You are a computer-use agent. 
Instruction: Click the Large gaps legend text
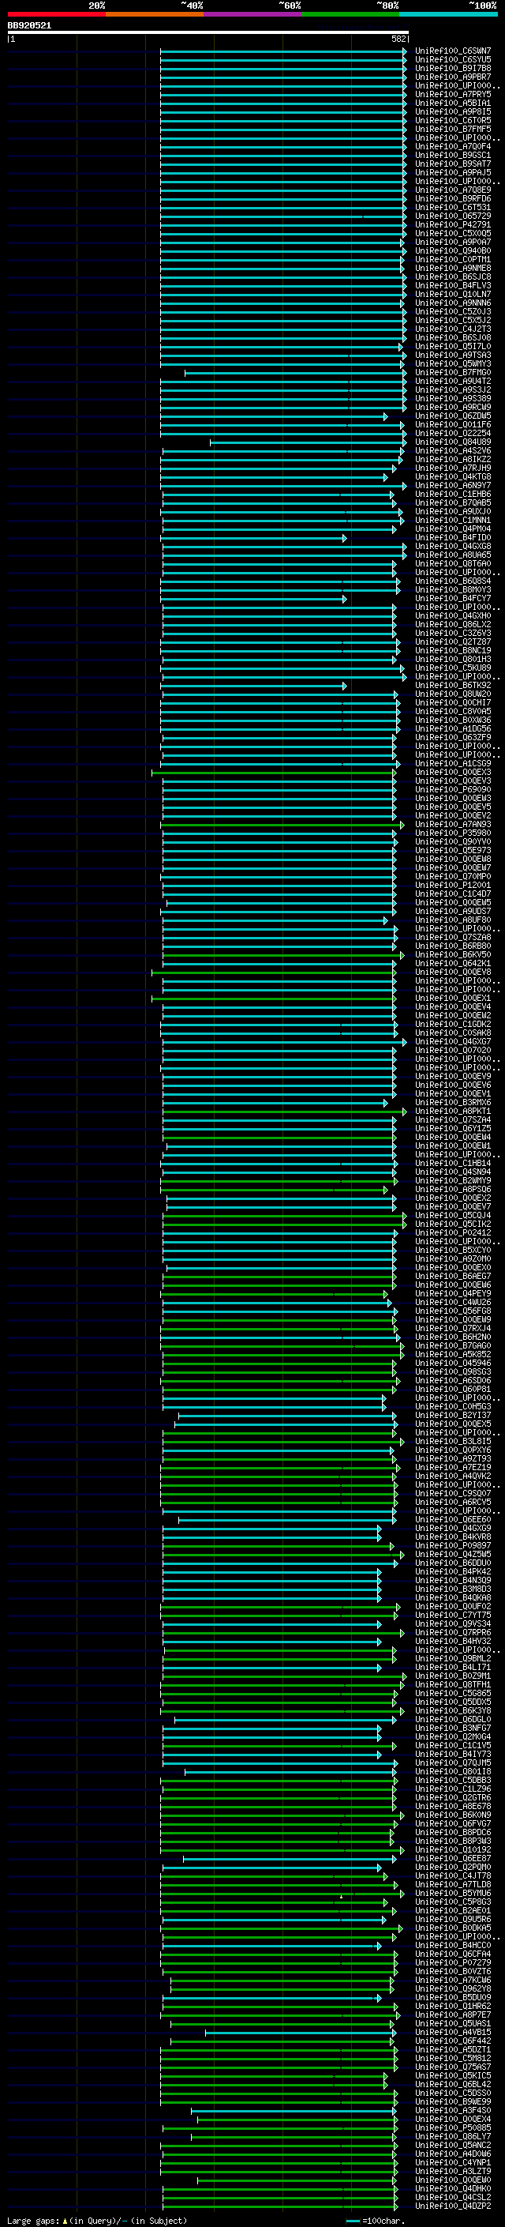[x=97, y=2220]
